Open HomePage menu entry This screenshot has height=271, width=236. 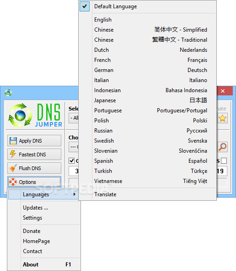pos(44,241)
